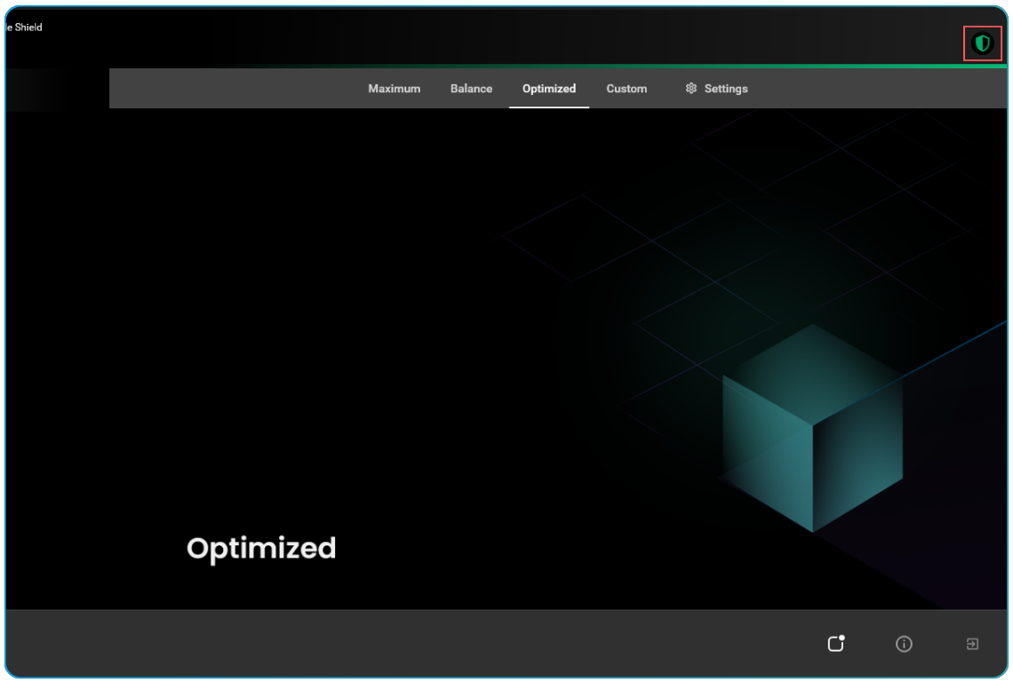The image size is (1013, 682).
Task: Switch to the Optimized tab
Action: (x=548, y=88)
